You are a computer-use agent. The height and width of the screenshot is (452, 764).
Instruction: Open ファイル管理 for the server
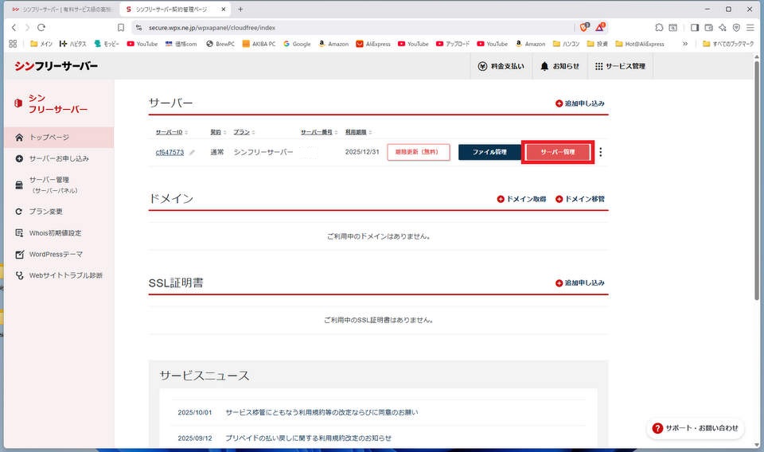(489, 152)
